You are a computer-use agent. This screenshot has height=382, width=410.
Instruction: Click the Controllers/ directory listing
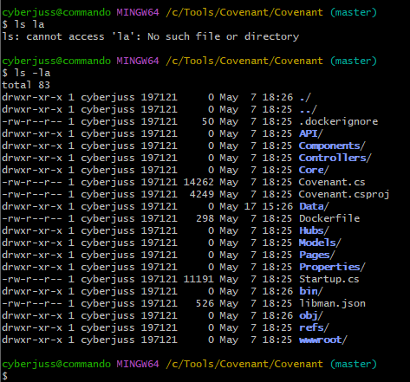coord(335,158)
